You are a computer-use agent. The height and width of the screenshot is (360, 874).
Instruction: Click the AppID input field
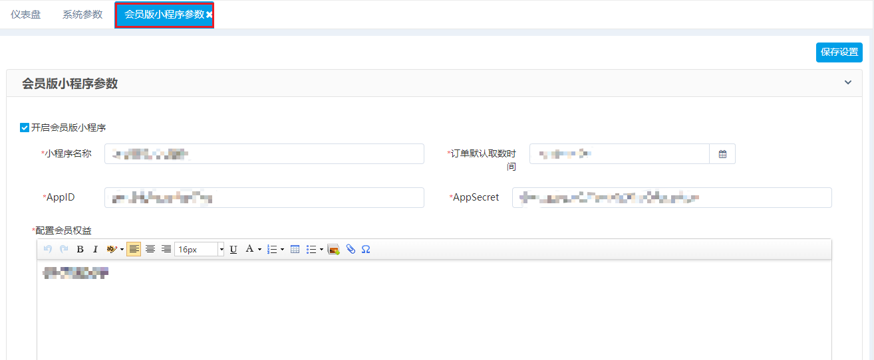[264, 197]
